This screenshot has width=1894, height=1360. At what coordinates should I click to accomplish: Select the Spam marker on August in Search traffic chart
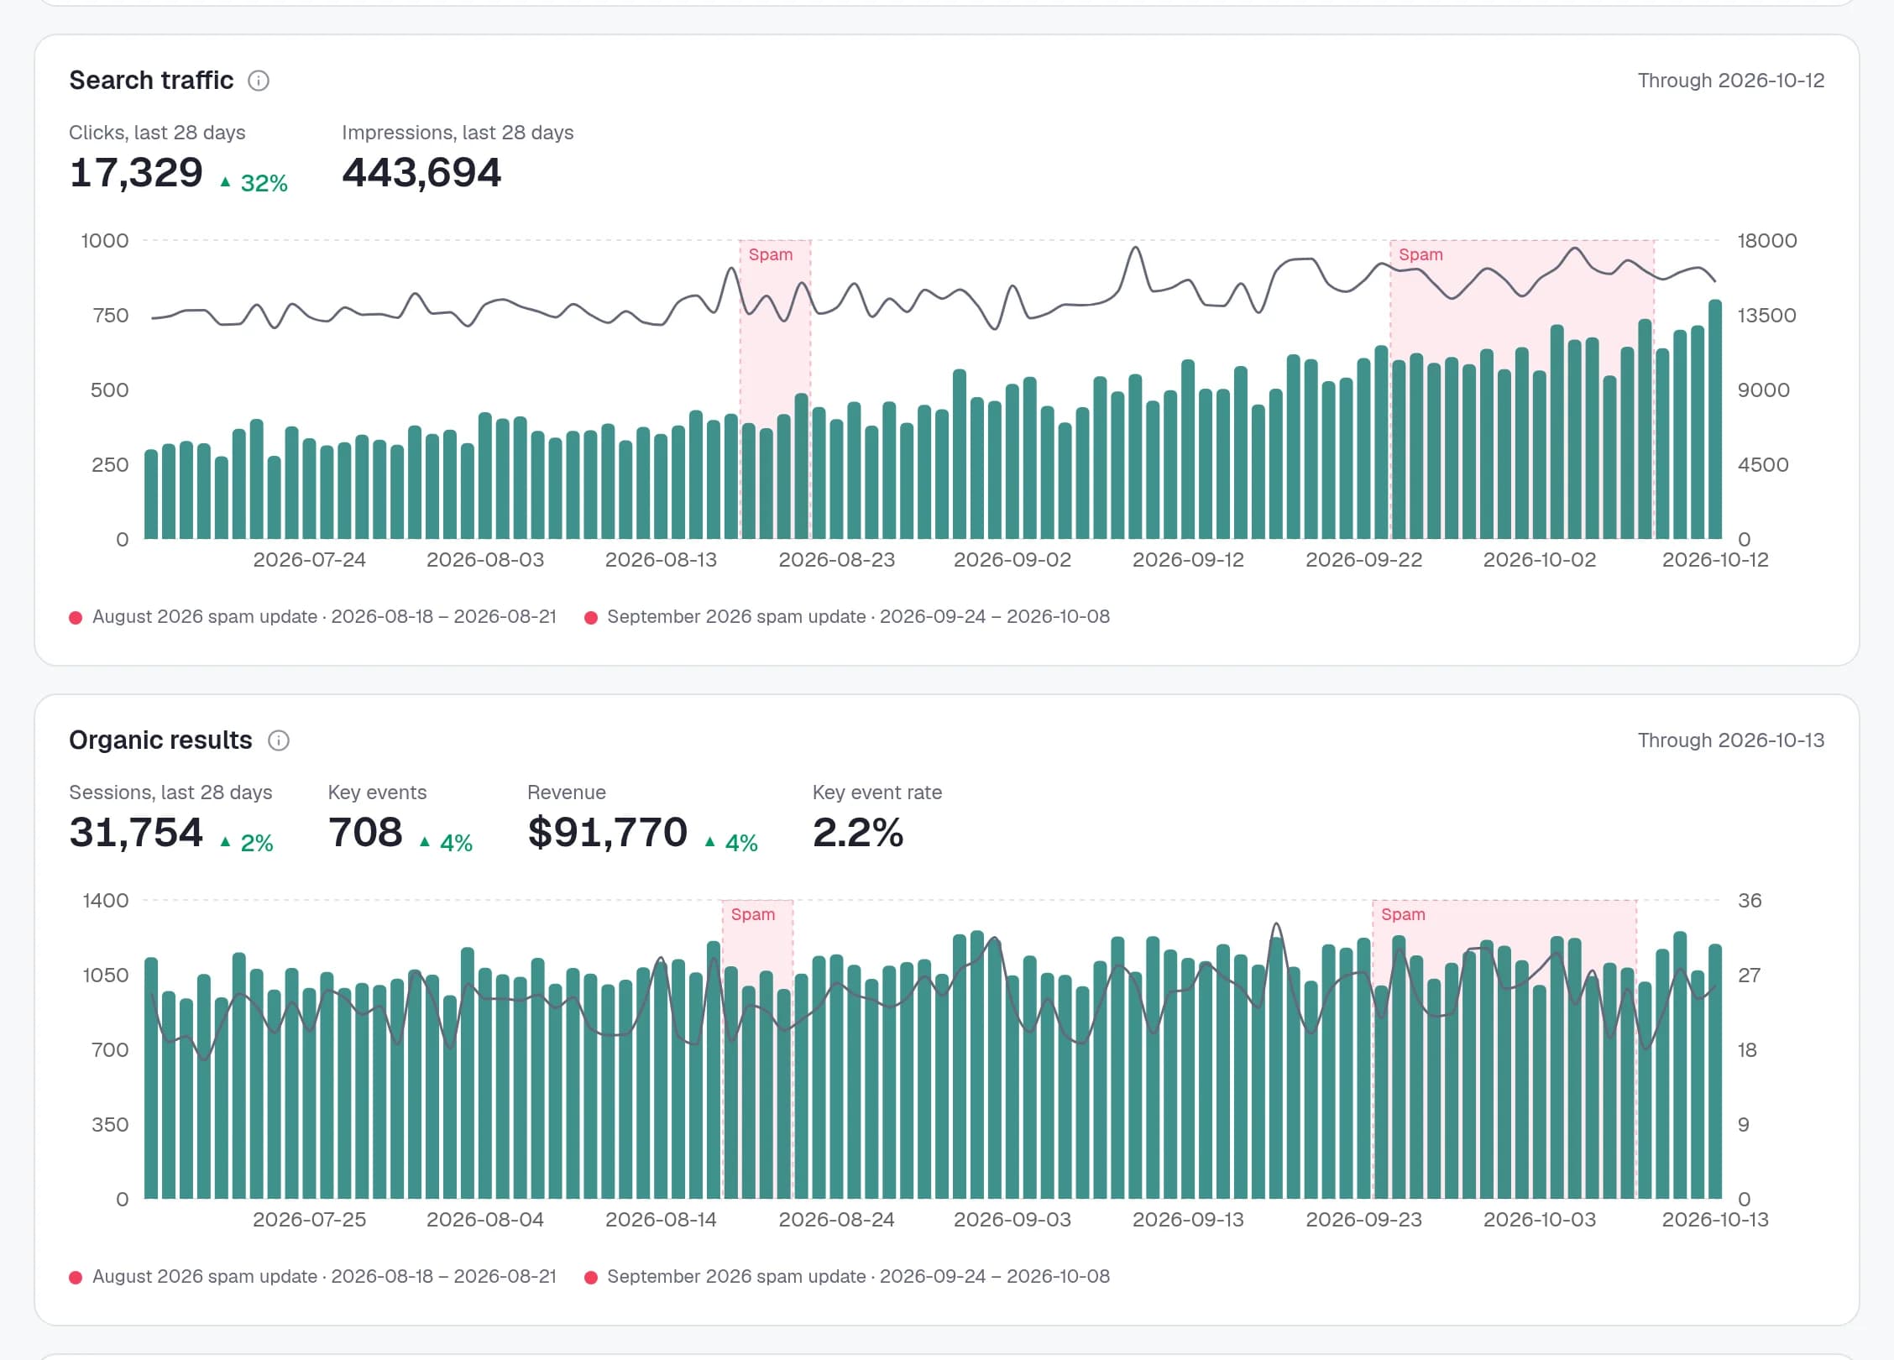click(770, 254)
